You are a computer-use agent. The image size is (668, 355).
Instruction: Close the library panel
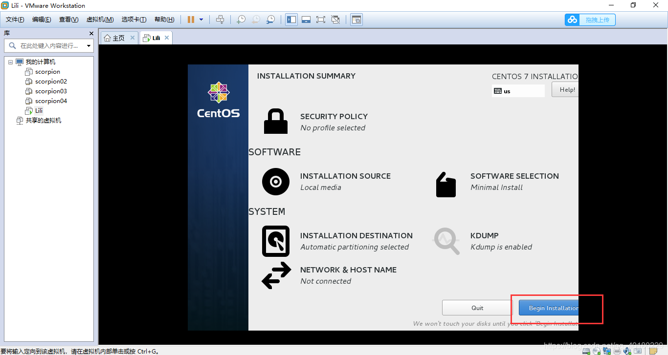91,33
